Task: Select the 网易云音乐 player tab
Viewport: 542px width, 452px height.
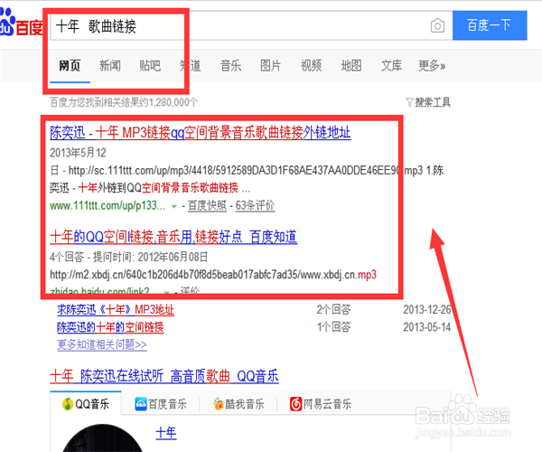Action: (x=321, y=403)
